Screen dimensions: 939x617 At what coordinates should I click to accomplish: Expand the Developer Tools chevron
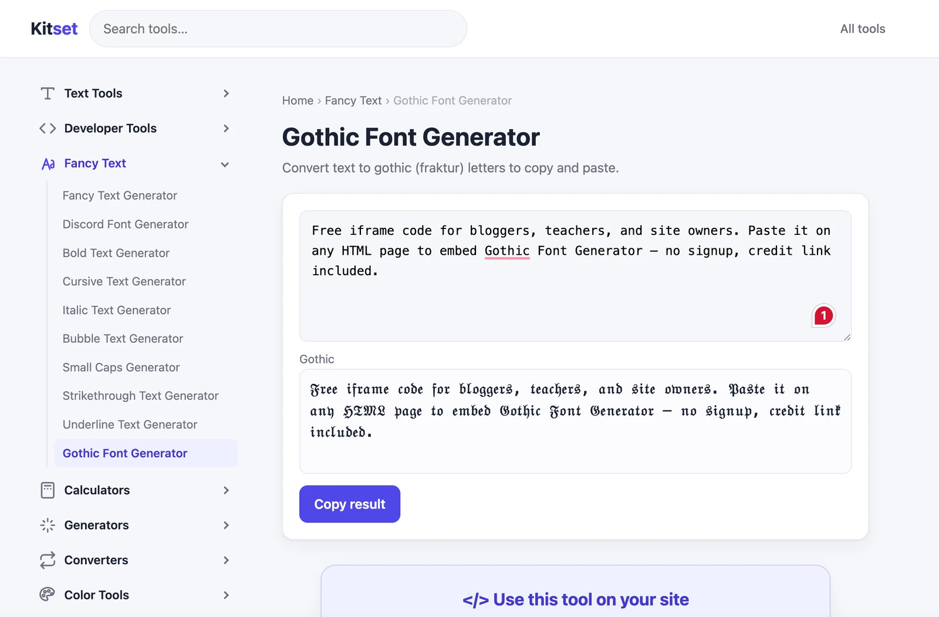[226, 129]
